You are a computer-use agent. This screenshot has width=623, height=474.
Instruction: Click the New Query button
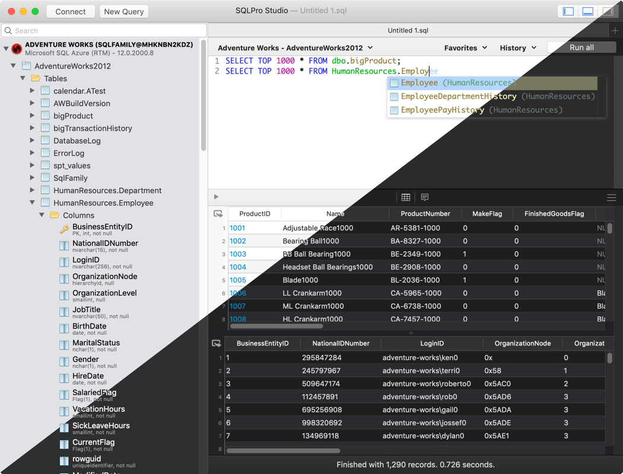pyautogui.click(x=123, y=11)
